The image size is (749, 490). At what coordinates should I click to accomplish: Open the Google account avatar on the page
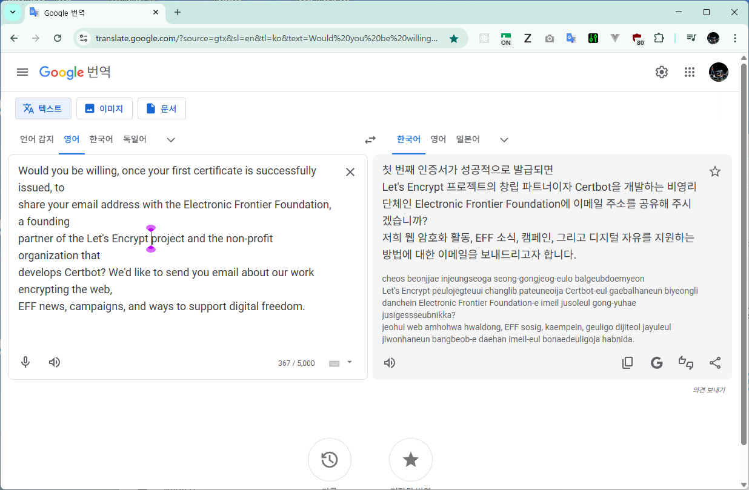click(719, 72)
